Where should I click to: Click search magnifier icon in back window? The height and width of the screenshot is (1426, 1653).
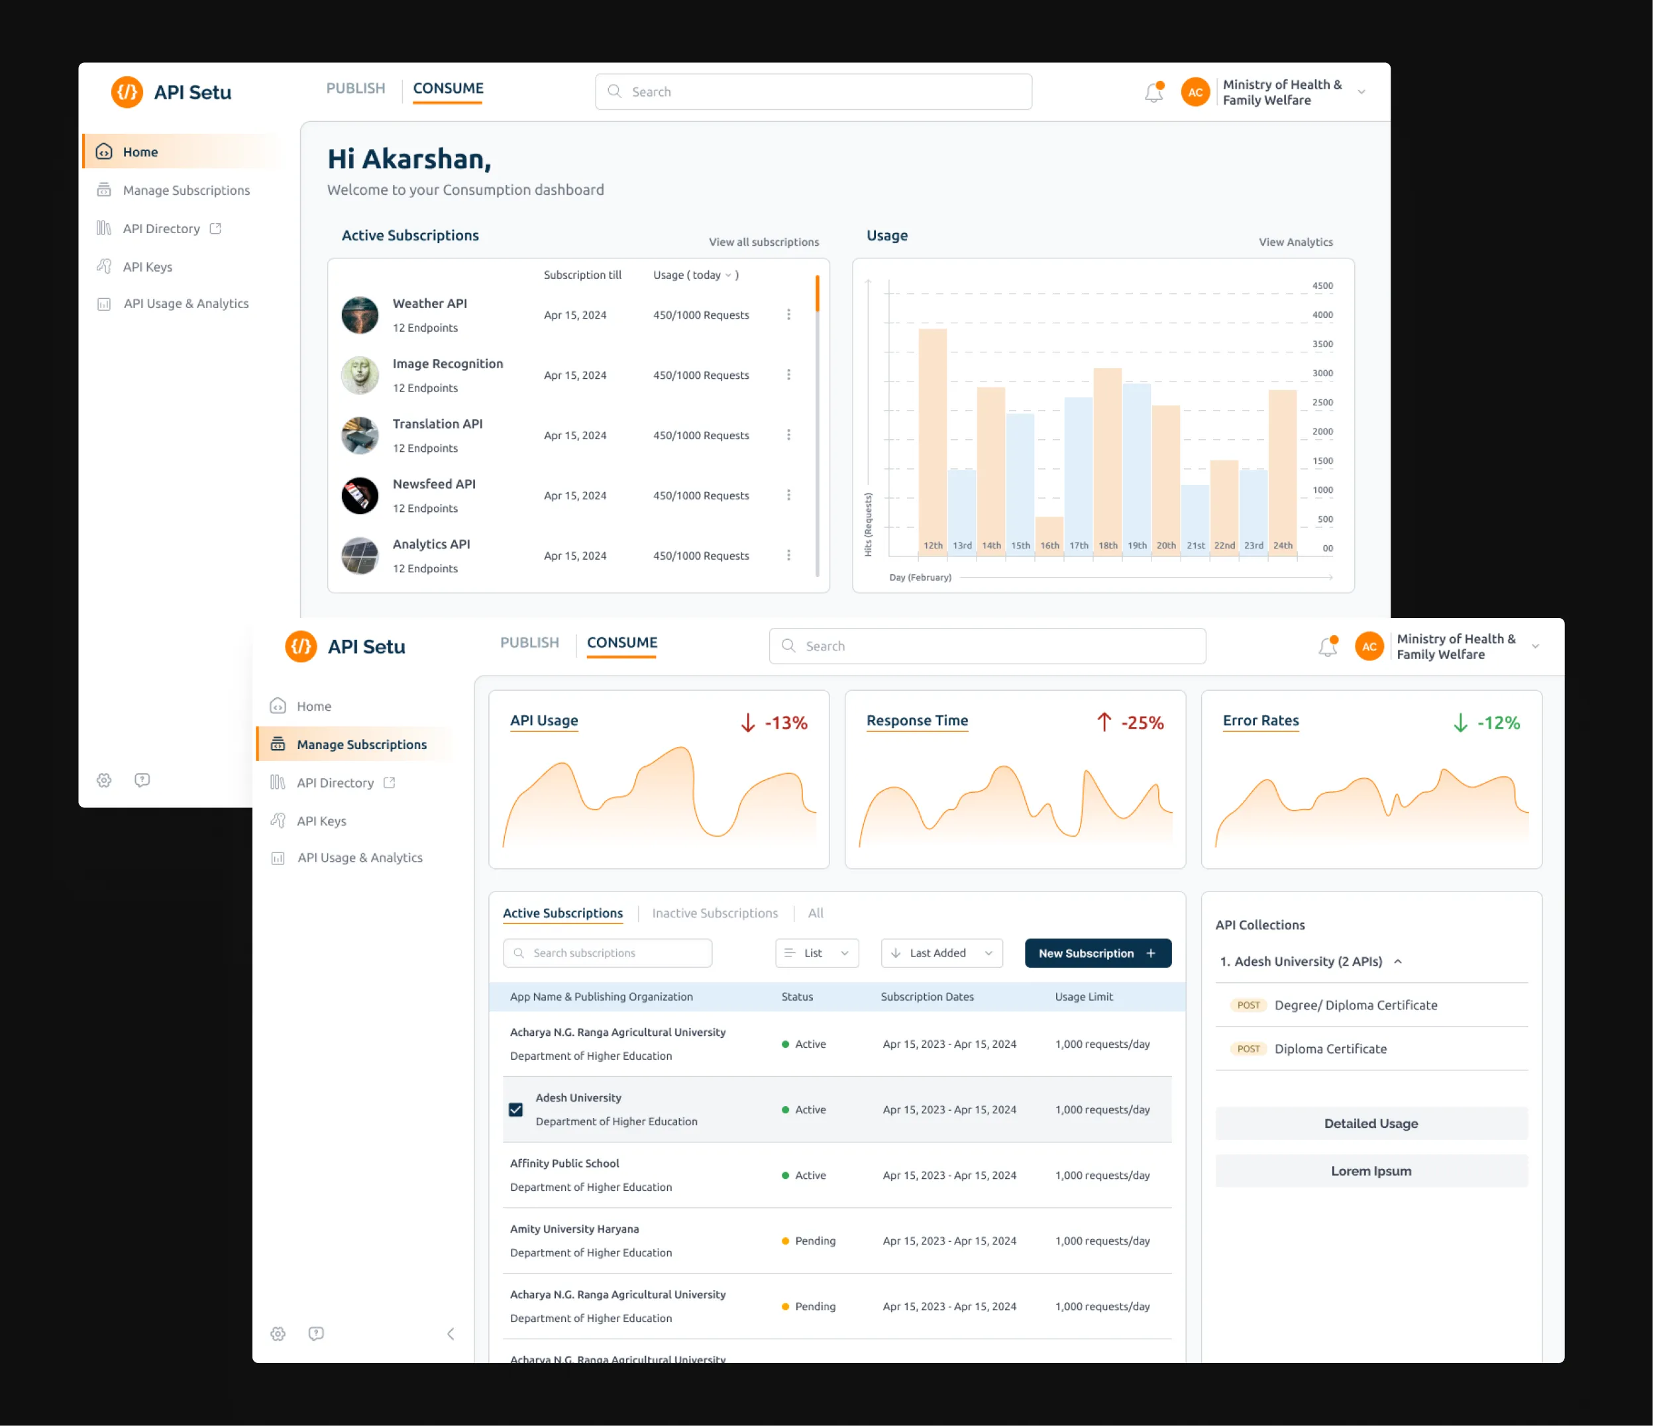coord(614,91)
